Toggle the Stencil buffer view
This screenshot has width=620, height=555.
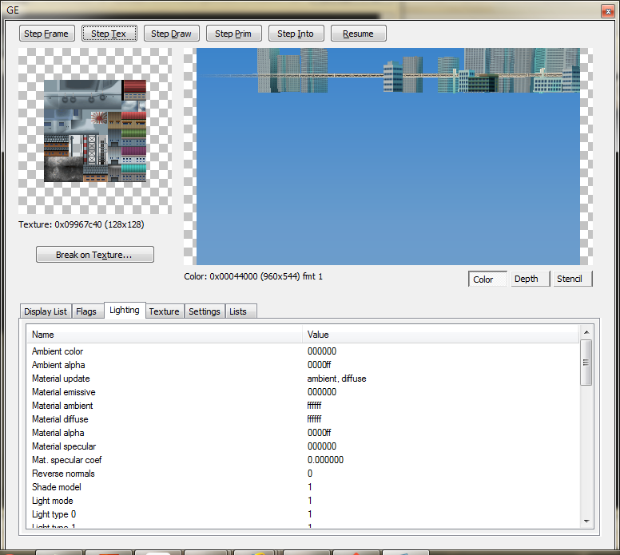pos(570,279)
